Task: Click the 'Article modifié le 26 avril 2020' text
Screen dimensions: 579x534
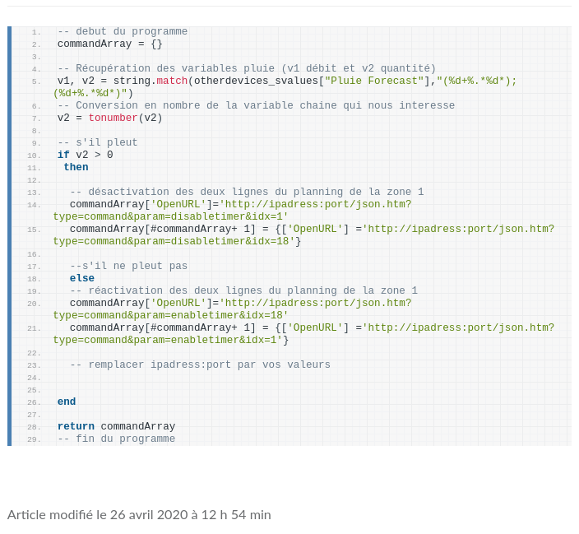Action: coord(139,514)
